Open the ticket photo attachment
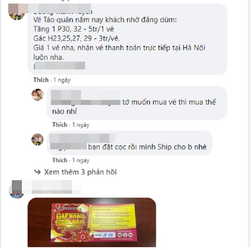Screen dimensions: 251x250 pyautogui.click(x=92, y=222)
